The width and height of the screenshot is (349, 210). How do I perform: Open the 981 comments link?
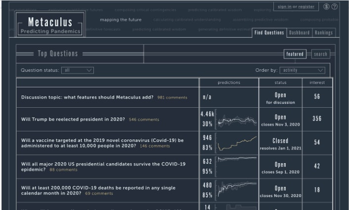172,97
